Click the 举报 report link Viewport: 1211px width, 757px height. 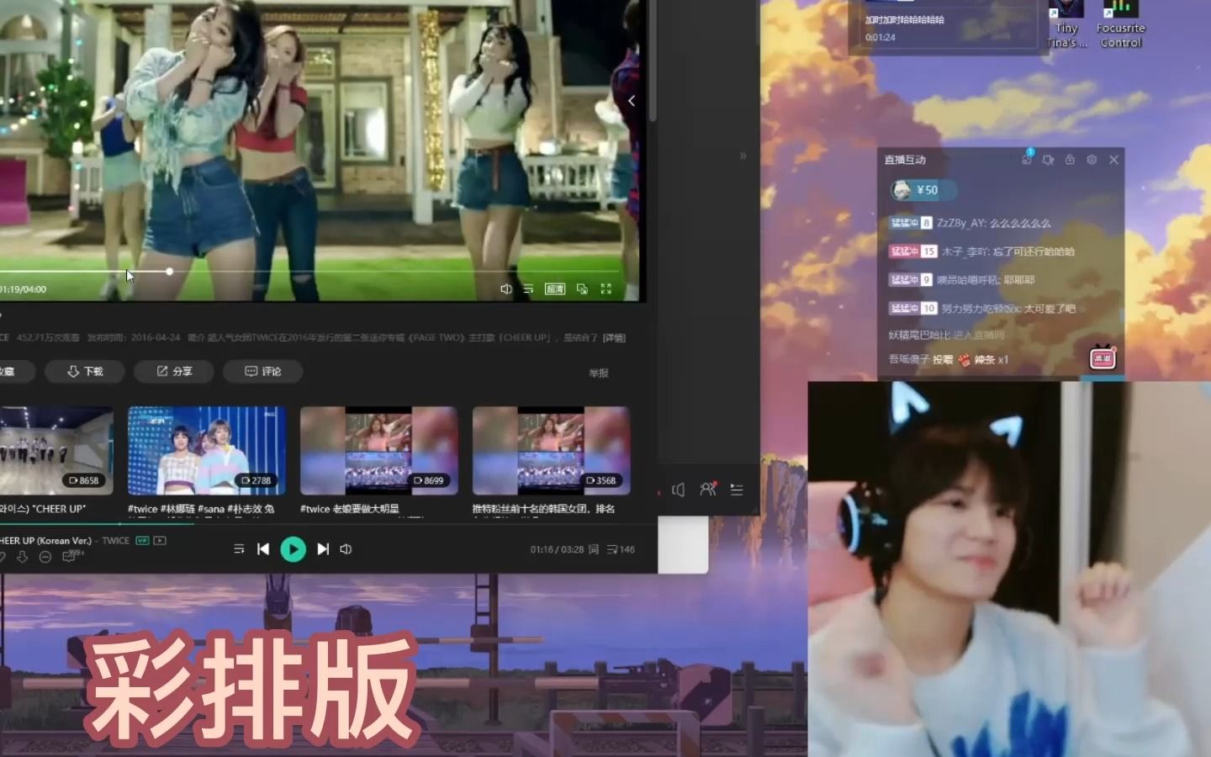(x=599, y=373)
